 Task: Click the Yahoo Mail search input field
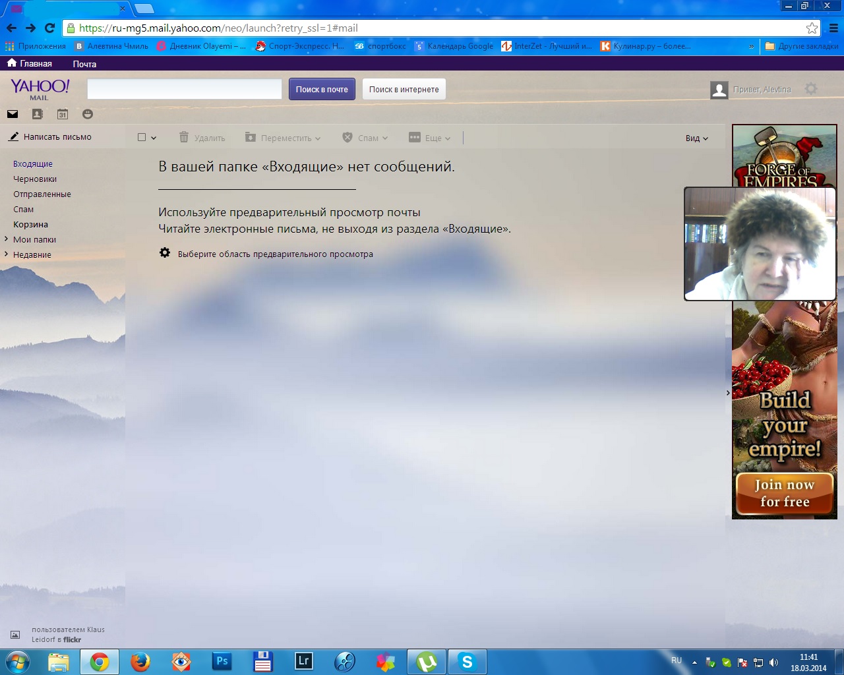185,90
